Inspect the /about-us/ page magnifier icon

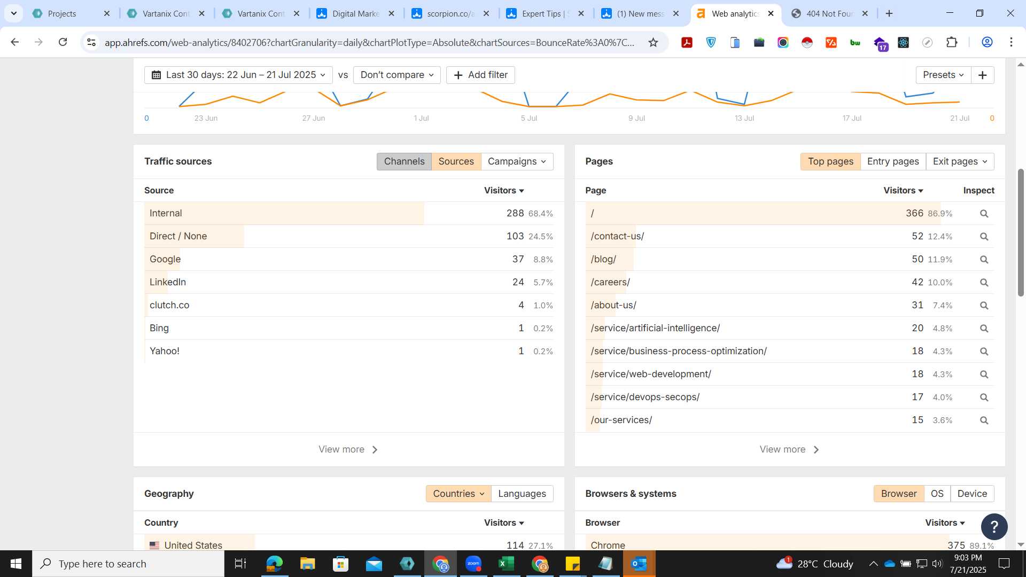(984, 306)
